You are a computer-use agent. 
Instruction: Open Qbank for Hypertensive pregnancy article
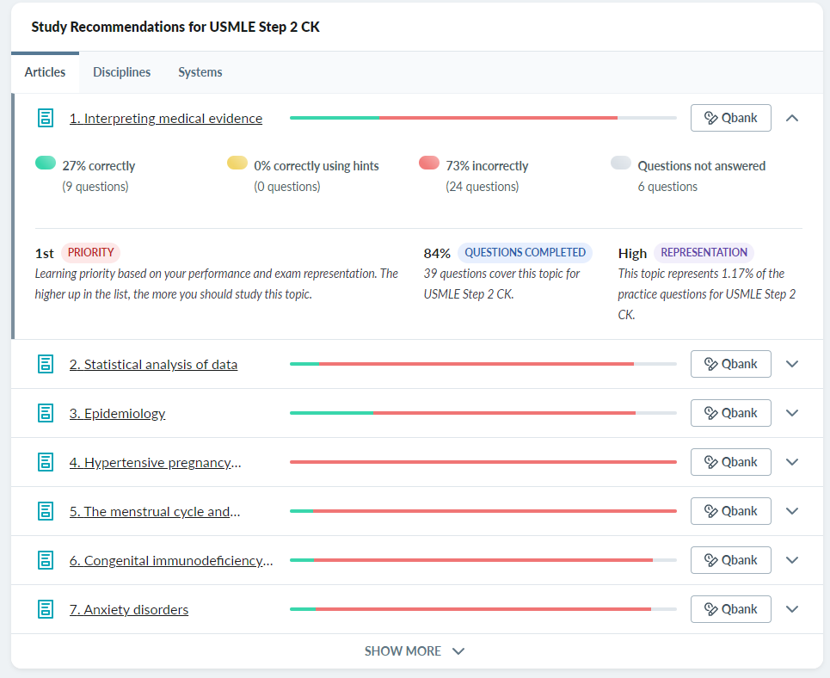(x=730, y=462)
